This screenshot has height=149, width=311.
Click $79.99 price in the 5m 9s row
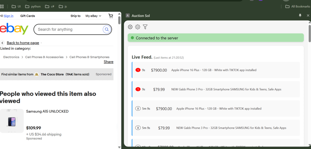pos(164,128)
